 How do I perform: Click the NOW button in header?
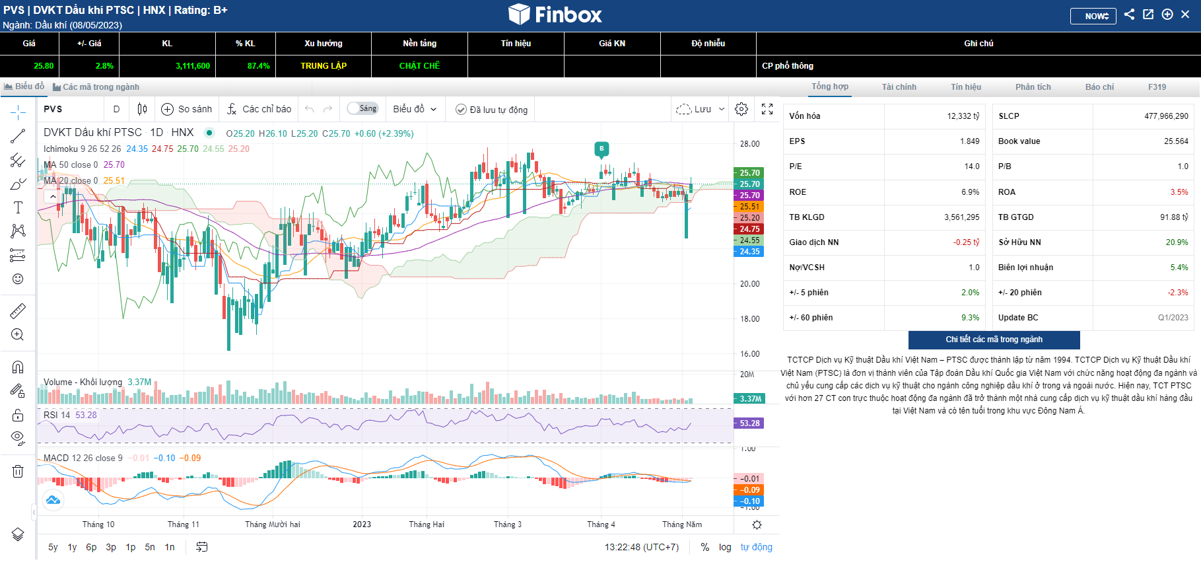point(1093,16)
